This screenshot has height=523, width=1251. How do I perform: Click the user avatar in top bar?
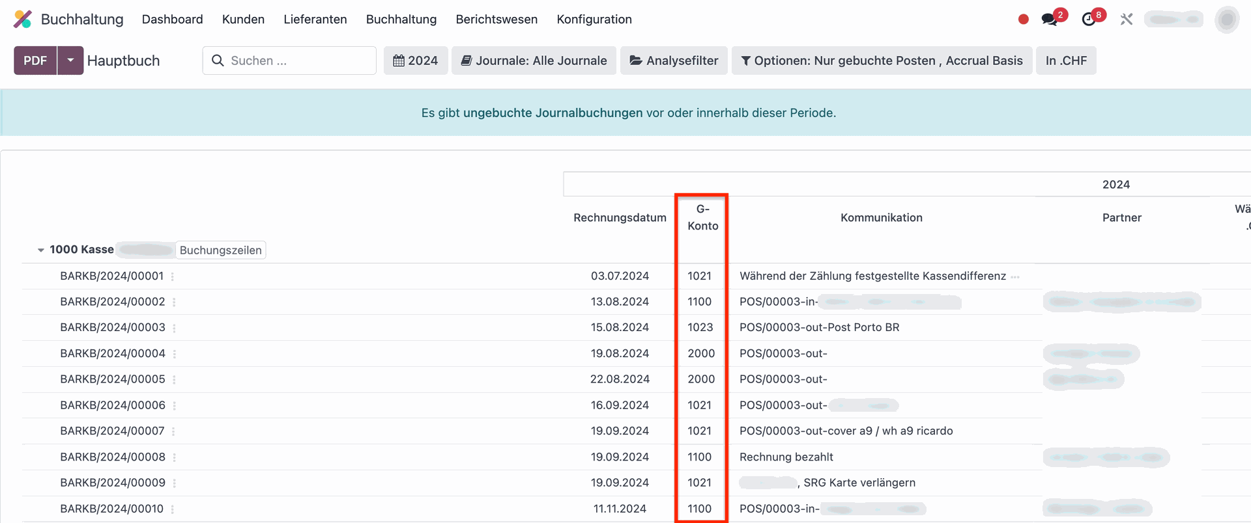pyautogui.click(x=1226, y=20)
